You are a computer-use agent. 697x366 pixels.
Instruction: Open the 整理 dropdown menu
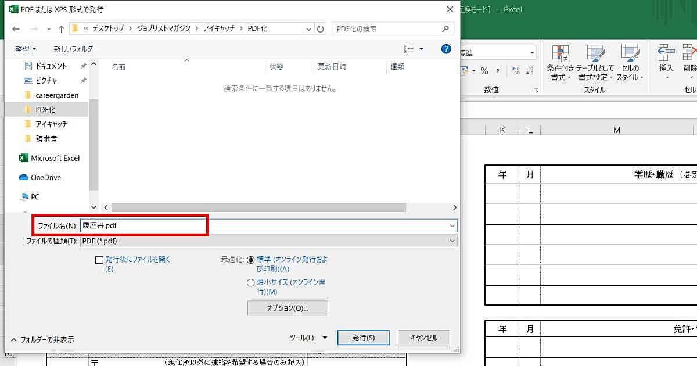coord(25,49)
